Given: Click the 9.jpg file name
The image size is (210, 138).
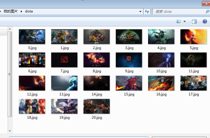Looking at the screenshot, I should point(129,71).
